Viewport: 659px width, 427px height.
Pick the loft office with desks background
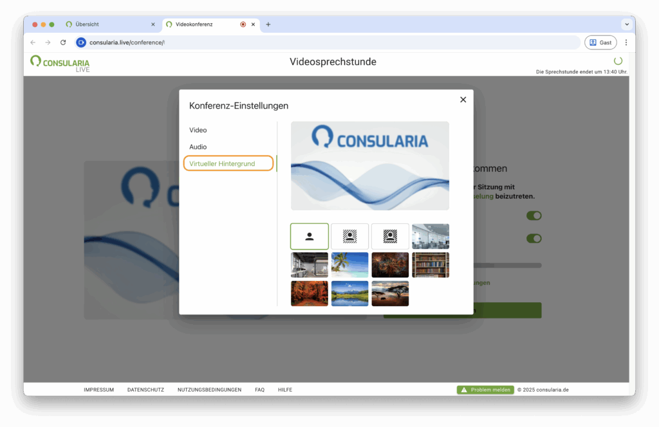point(310,265)
